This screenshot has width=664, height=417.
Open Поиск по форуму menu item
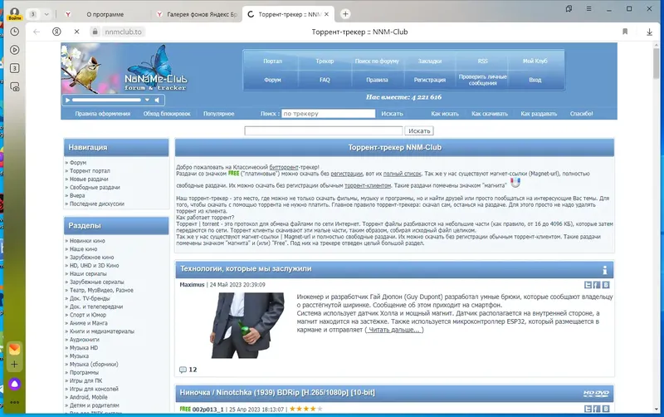[377, 61]
